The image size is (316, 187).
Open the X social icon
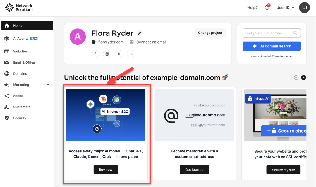click(x=119, y=54)
